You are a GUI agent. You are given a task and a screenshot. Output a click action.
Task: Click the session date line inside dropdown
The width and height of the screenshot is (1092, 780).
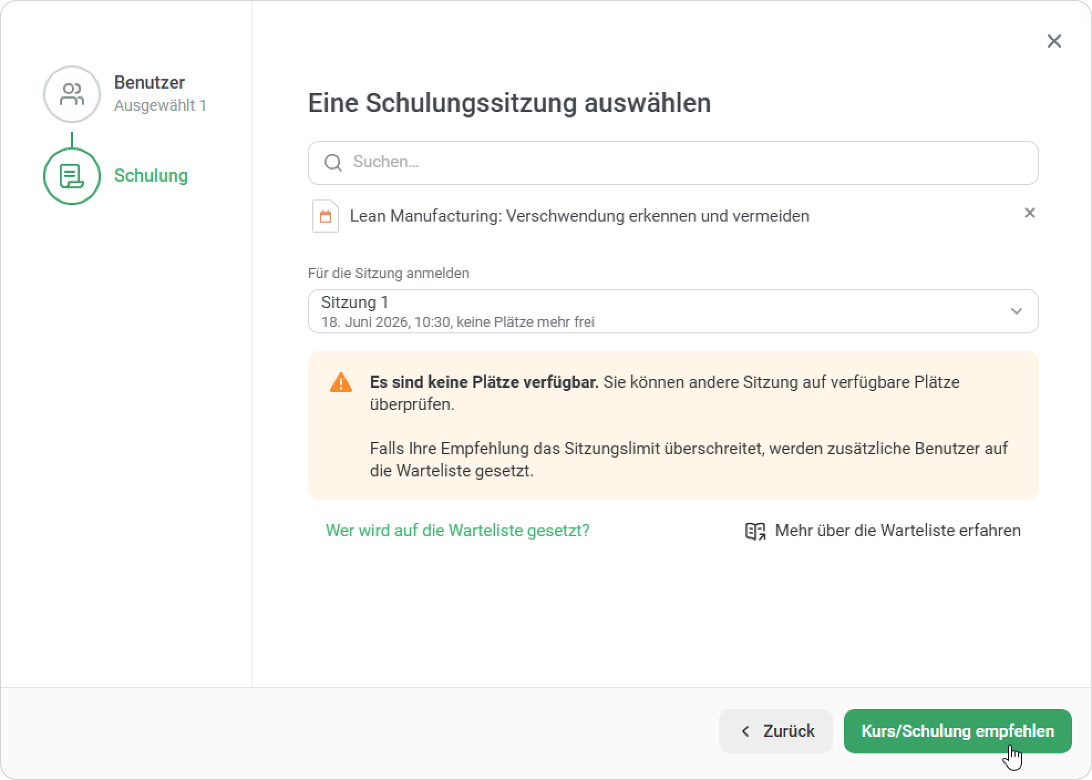tap(457, 322)
